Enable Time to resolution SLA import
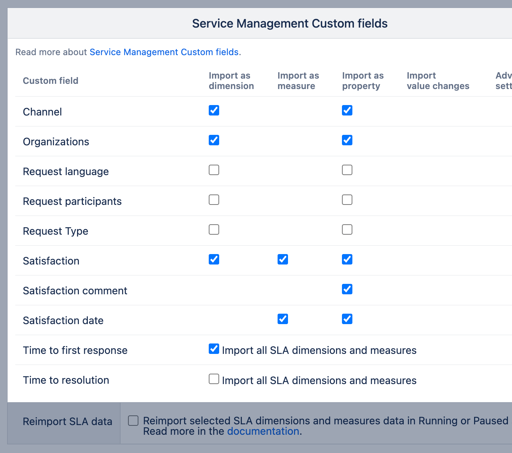The height and width of the screenshot is (453, 512). coord(214,379)
